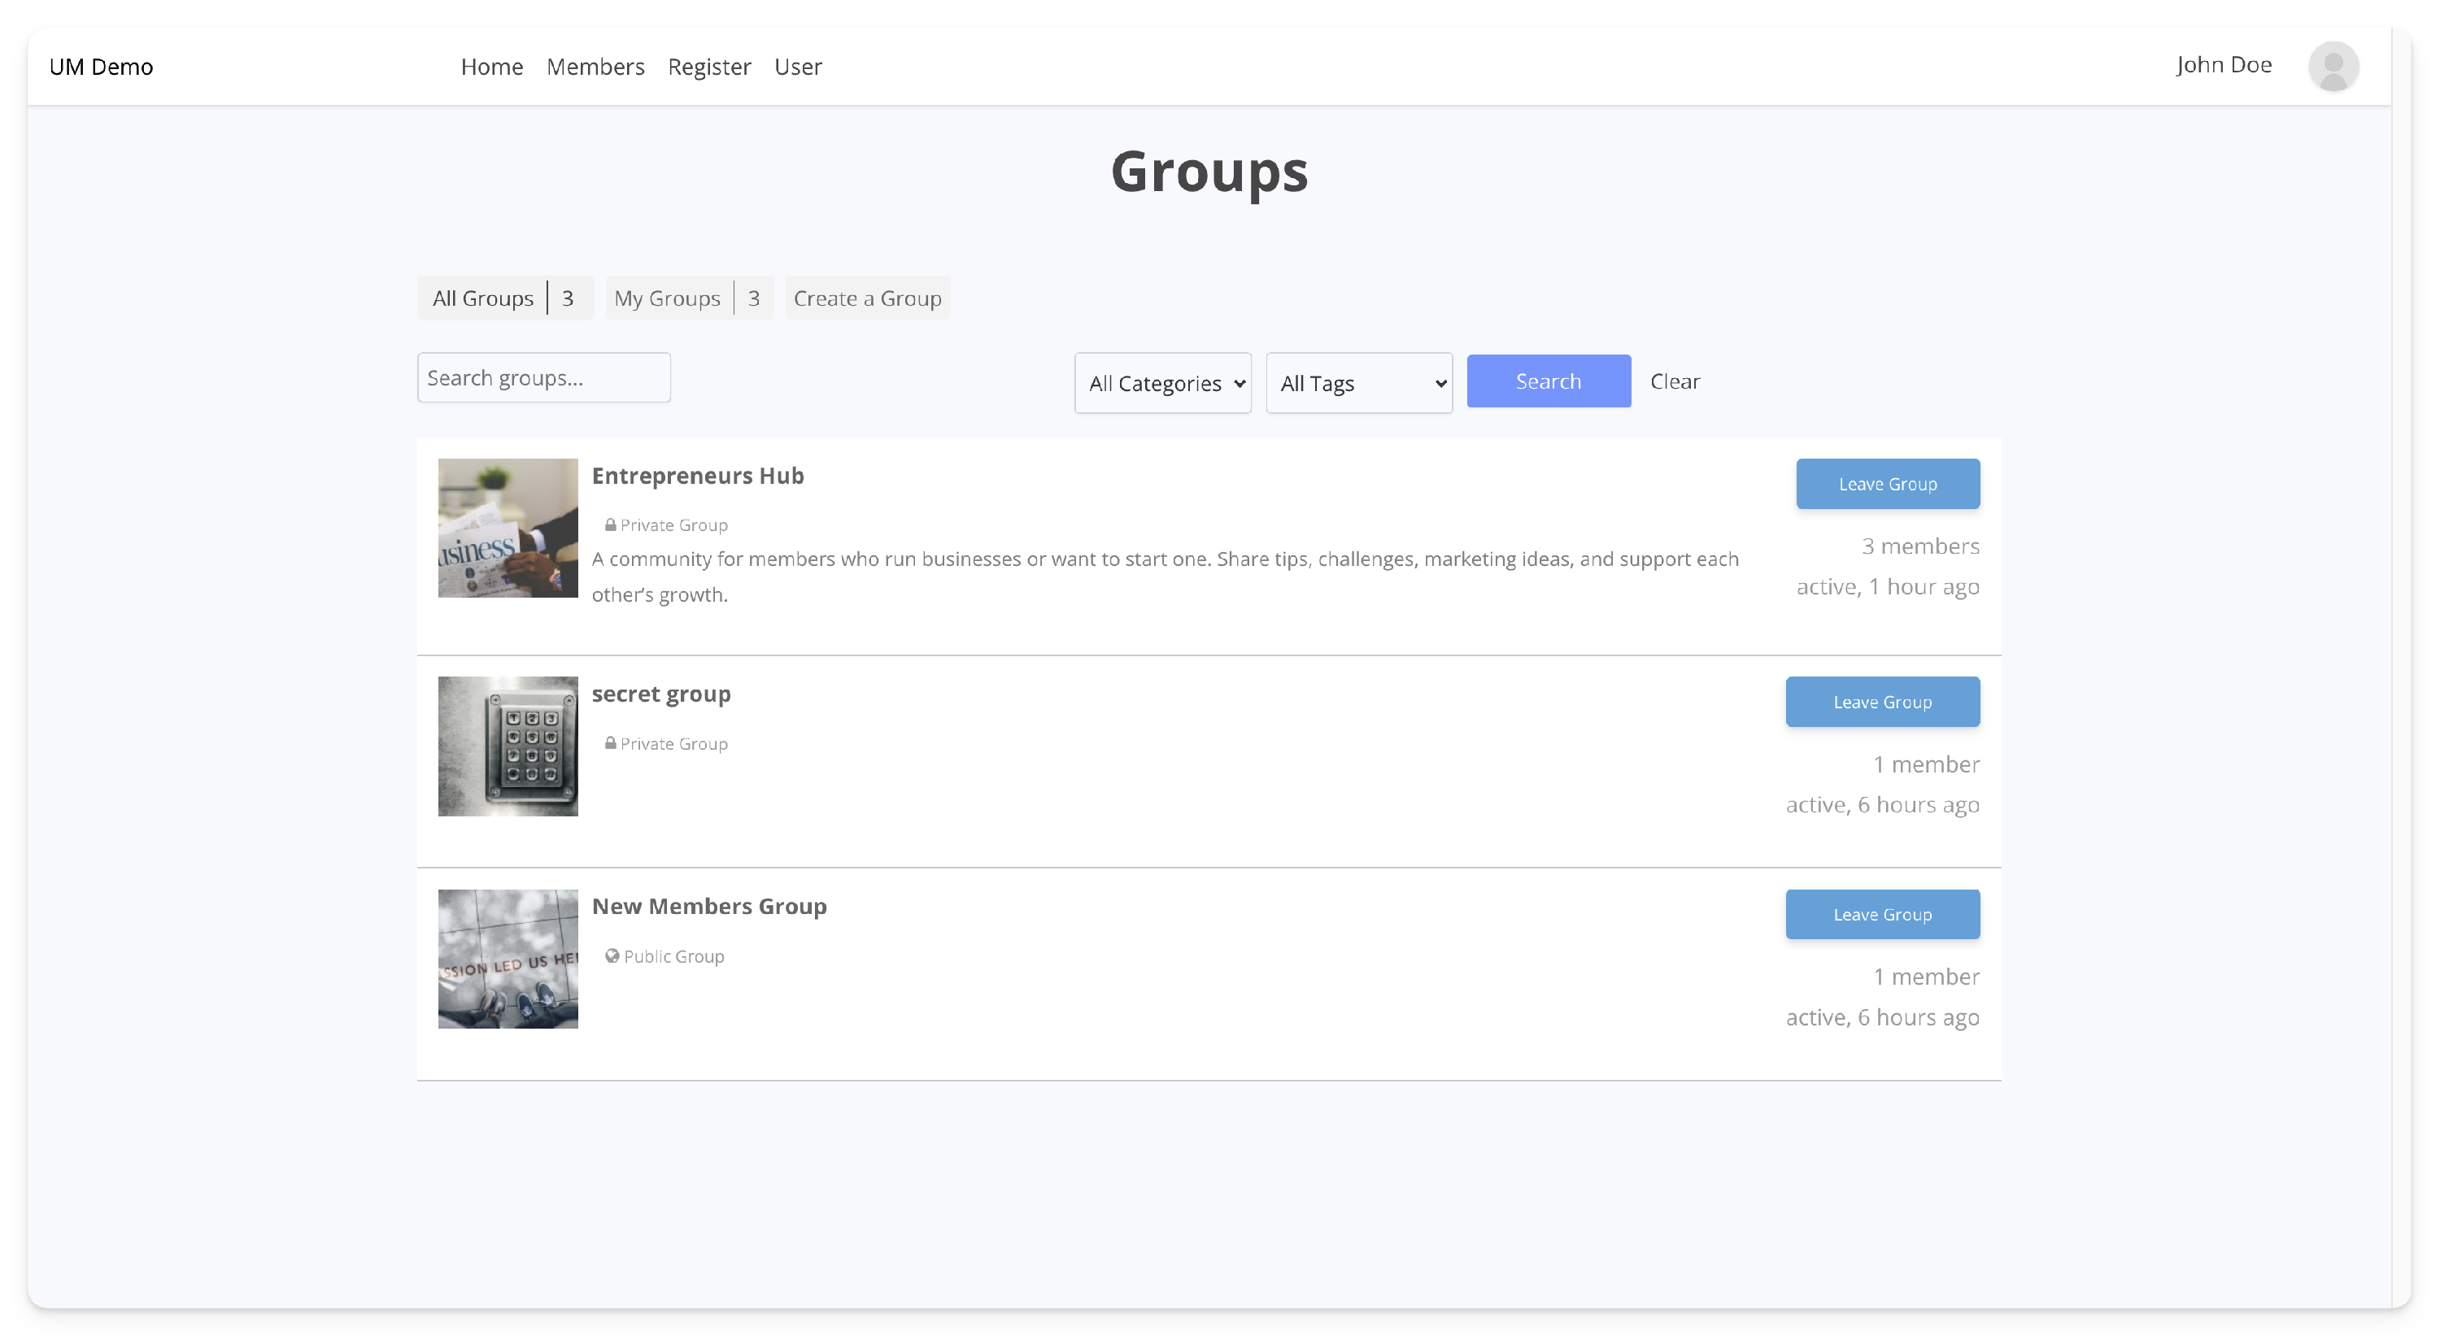Viewport: 2440px width, 1336px height.
Task: Switch to the My Groups tab
Action: (667, 298)
